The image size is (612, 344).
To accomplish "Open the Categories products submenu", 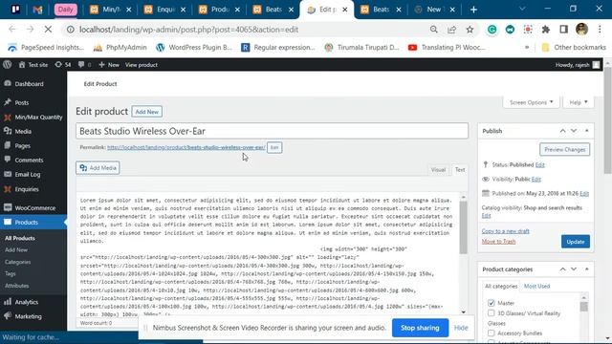I will point(17,262).
